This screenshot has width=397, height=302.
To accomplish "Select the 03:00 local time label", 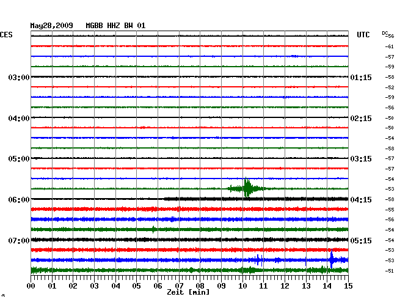I will (19, 77).
